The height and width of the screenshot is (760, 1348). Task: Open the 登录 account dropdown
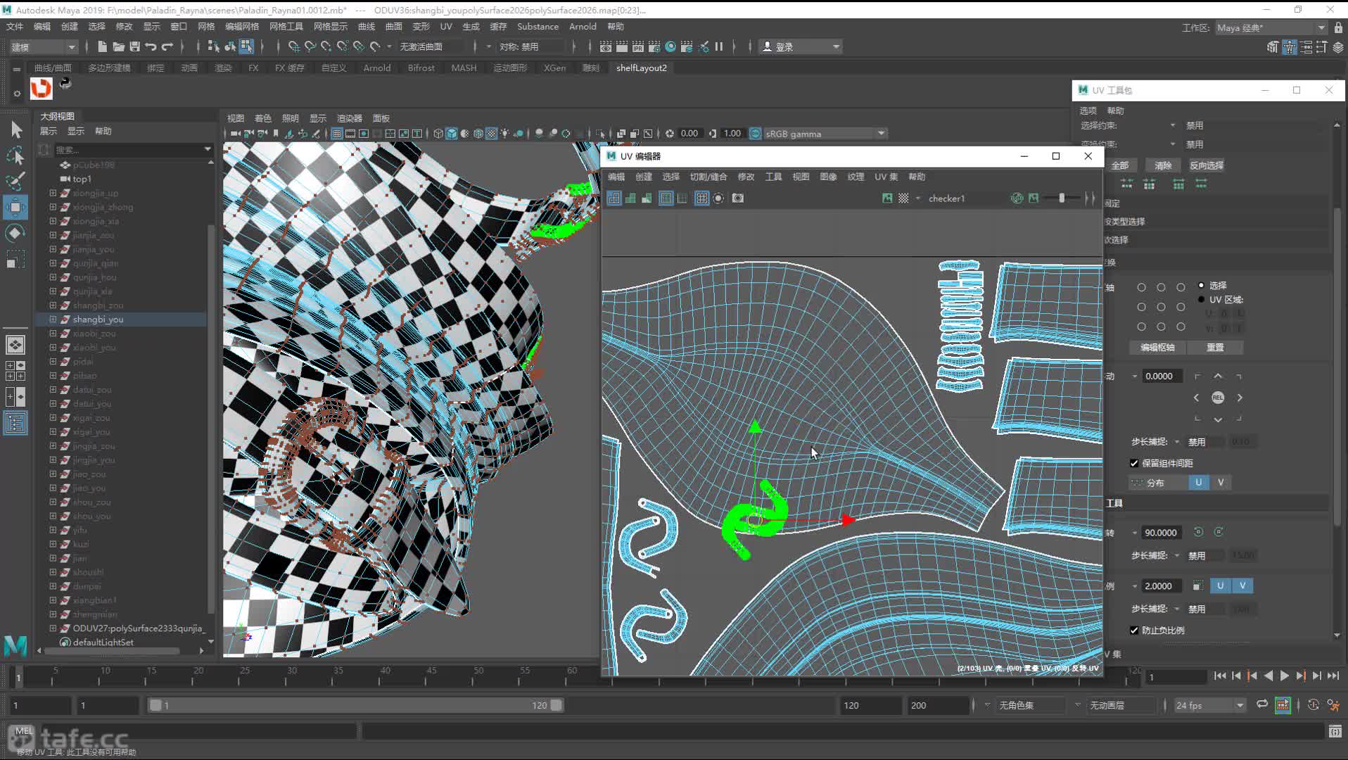(x=801, y=46)
